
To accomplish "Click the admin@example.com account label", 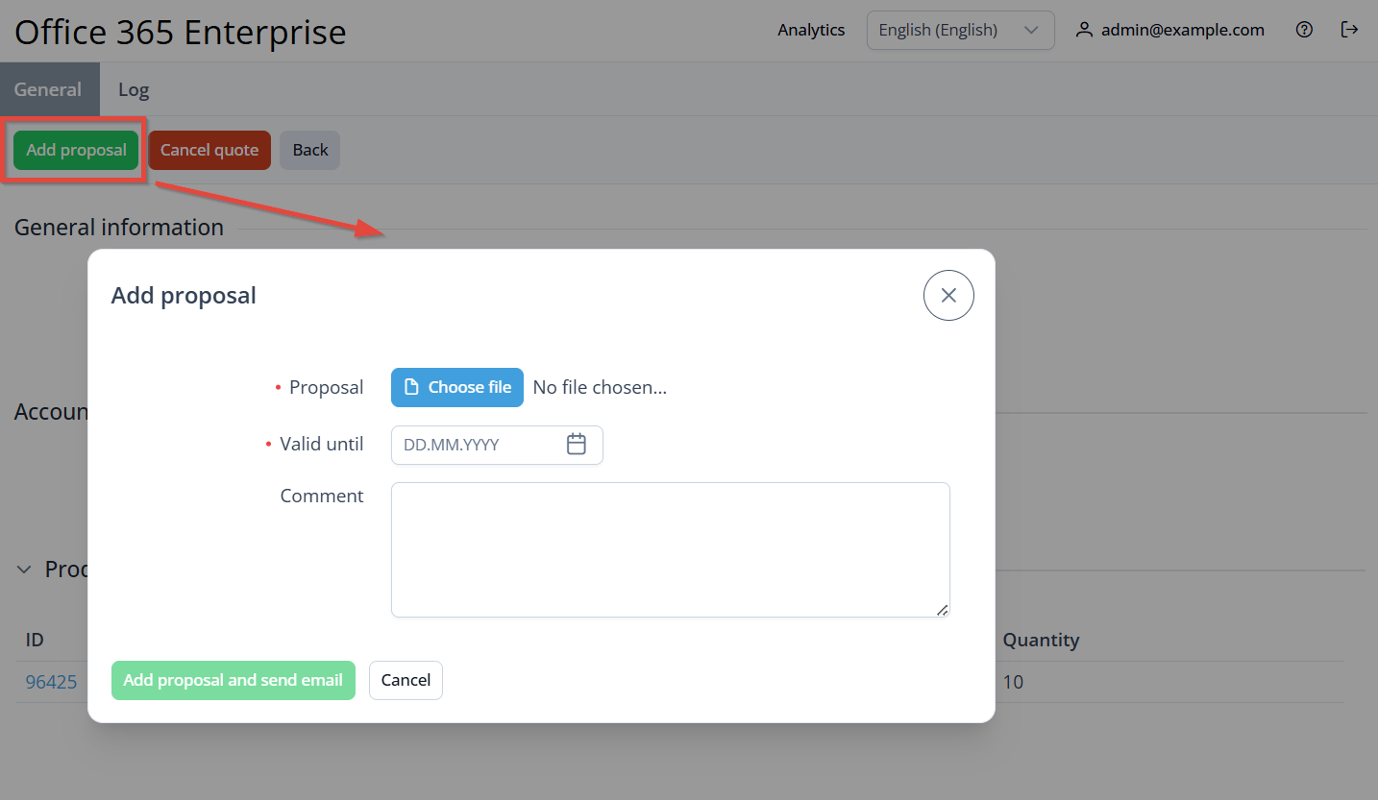I will click(x=1183, y=30).
